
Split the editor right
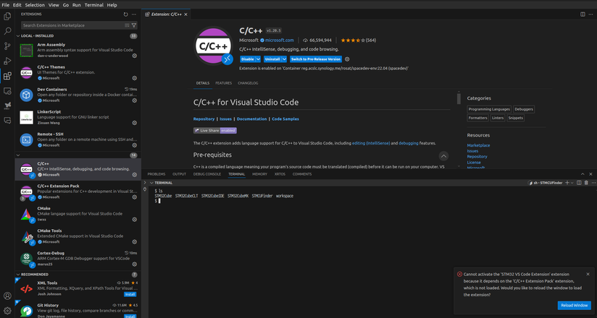click(583, 14)
